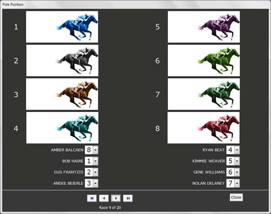Go to the first race
Screen dimensions: 271x214
click(x=92, y=198)
